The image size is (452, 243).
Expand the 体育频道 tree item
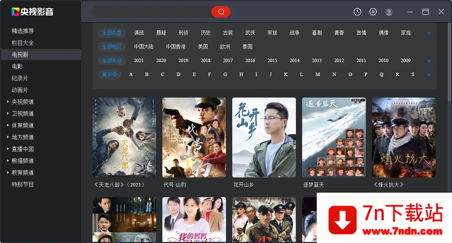point(8,125)
